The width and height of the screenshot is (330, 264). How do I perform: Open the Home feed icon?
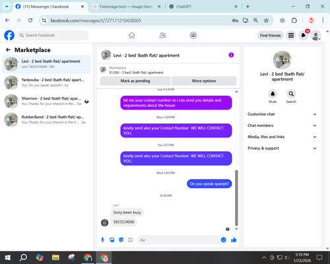131,35
